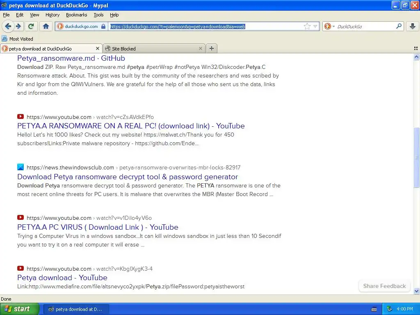Click the 4:00 PM clock in system tray
420x315 pixels.
coord(405,309)
